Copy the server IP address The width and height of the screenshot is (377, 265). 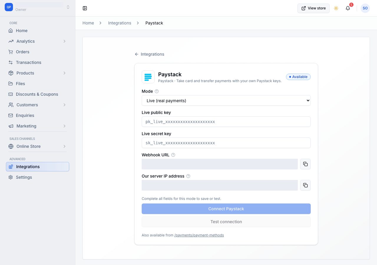tap(305, 185)
